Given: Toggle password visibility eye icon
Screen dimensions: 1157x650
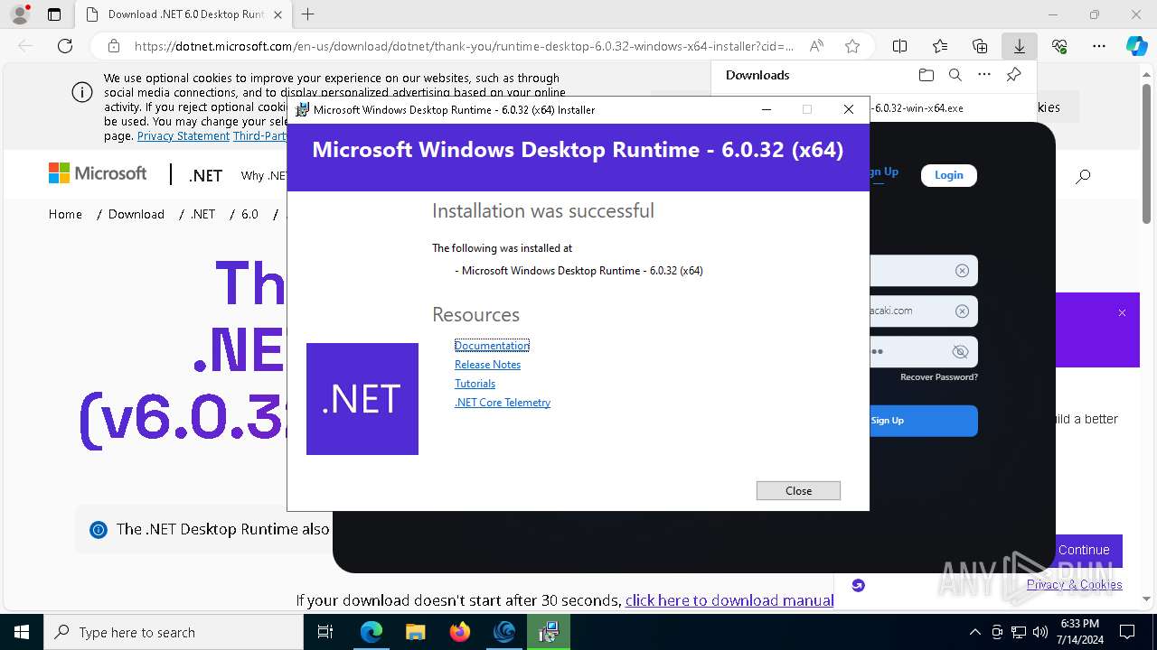Looking at the screenshot, I should coord(960,352).
